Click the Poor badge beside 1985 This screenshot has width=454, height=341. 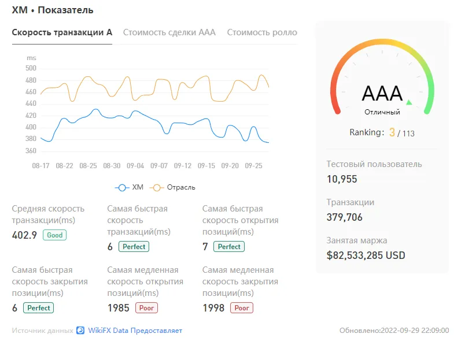tap(146, 307)
